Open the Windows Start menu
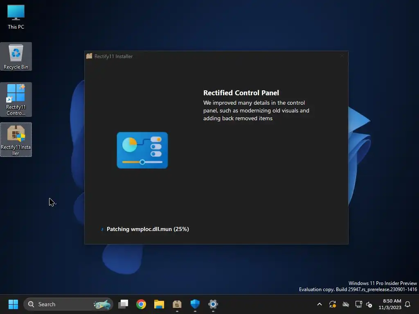 pyautogui.click(x=13, y=304)
